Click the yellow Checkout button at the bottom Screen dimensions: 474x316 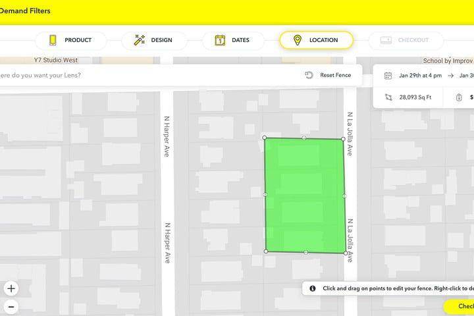(x=460, y=306)
